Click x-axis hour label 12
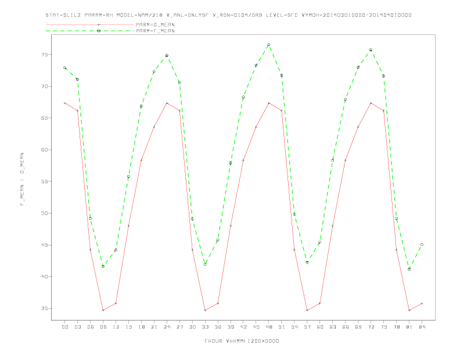The image size is (460, 356). coord(116,327)
